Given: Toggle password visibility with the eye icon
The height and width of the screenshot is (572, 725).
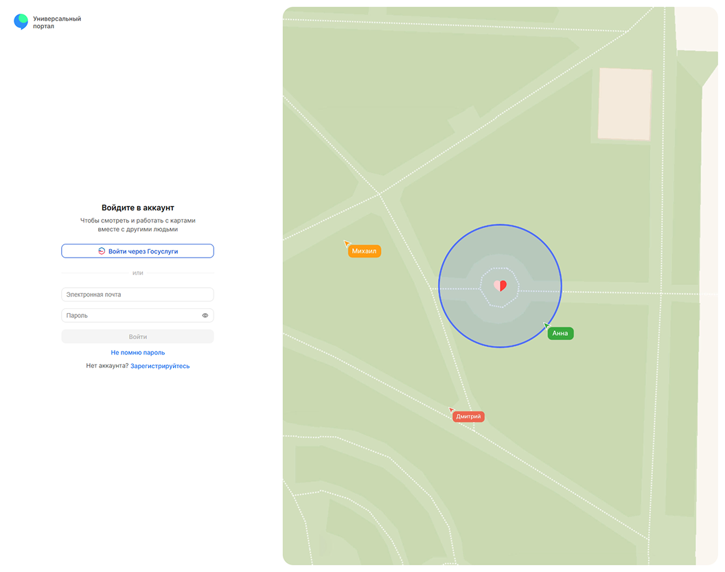Looking at the screenshot, I should click(x=205, y=316).
